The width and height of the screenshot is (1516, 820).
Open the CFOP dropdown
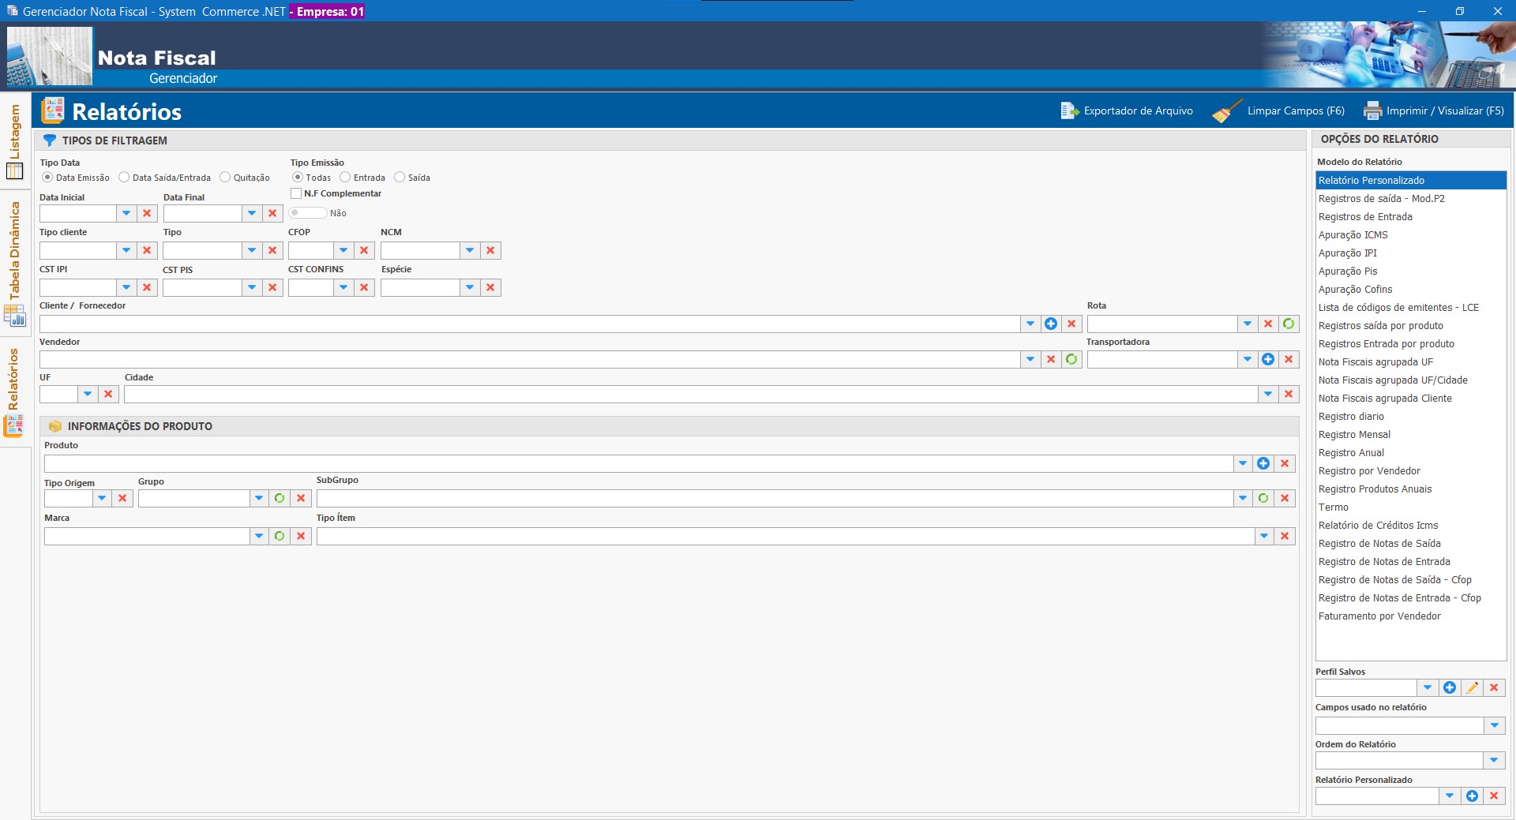(343, 250)
